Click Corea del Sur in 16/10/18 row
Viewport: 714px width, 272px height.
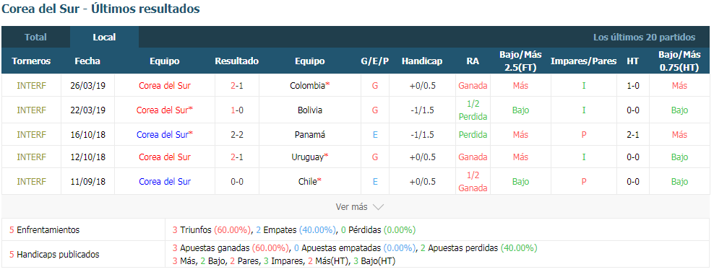[163, 135]
